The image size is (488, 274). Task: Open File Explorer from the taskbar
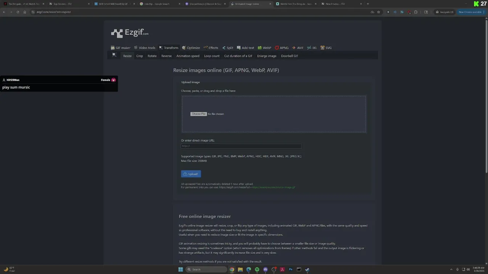pyautogui.click(x=240, y=269)
